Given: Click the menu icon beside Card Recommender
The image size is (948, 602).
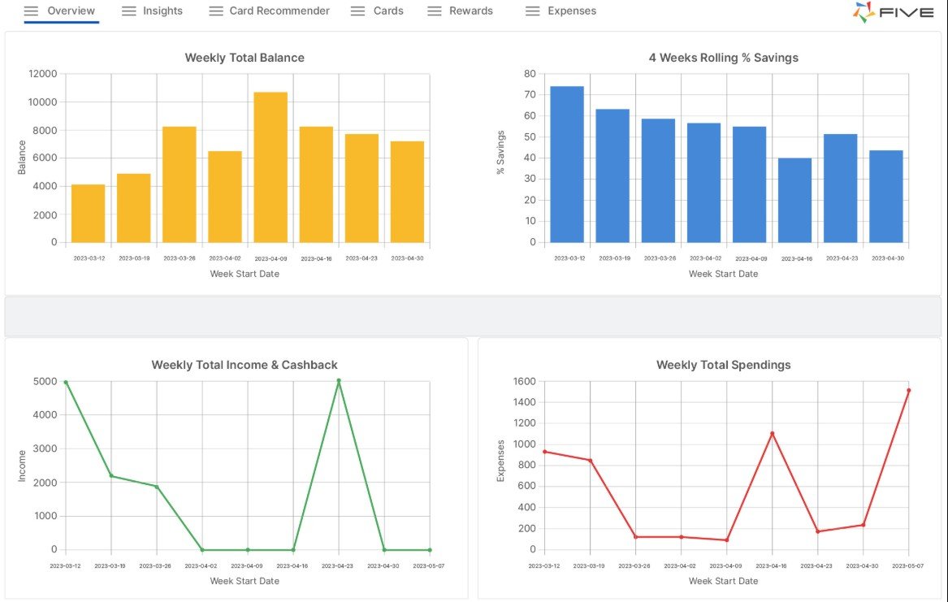Looking at the screenshot, I should [215, 11].
